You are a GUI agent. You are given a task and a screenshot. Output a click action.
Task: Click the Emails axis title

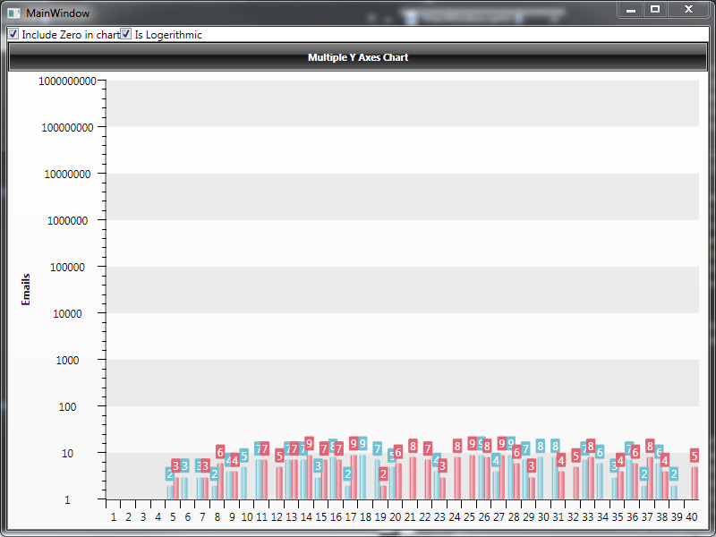click(26, 289)
